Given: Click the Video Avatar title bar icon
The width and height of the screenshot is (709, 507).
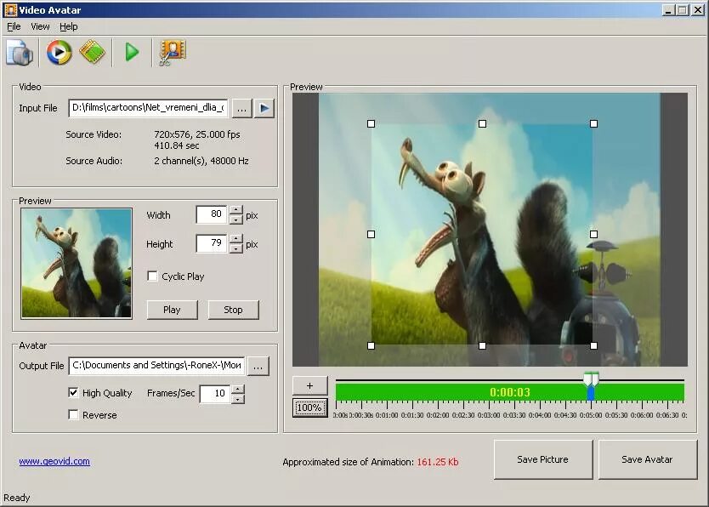Looking at the screenshot, I should (x=10, y=10).
